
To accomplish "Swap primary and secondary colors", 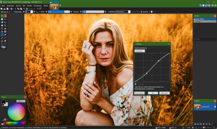I will point(7,101).
